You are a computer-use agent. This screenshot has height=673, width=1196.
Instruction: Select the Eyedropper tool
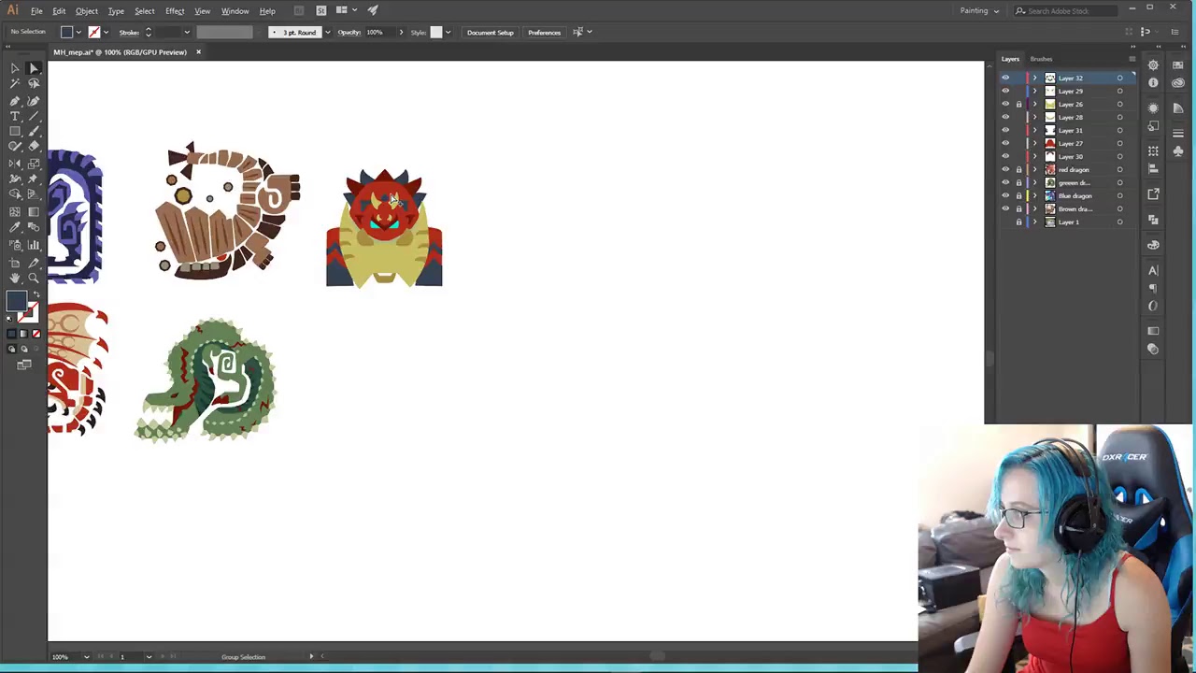(15, 227)
